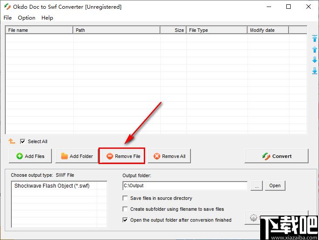Click the move-down arrow icon

click(x=315, y=60)
